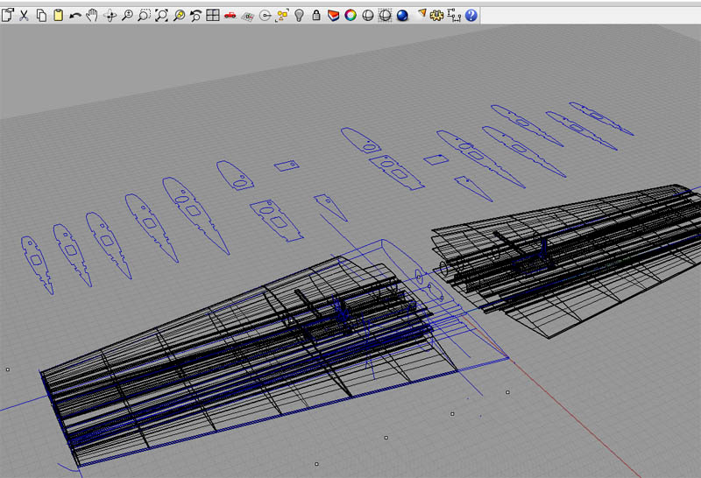Click the New document icon
This screenshot has width=701, height=478.
click(x=8, y=15)
